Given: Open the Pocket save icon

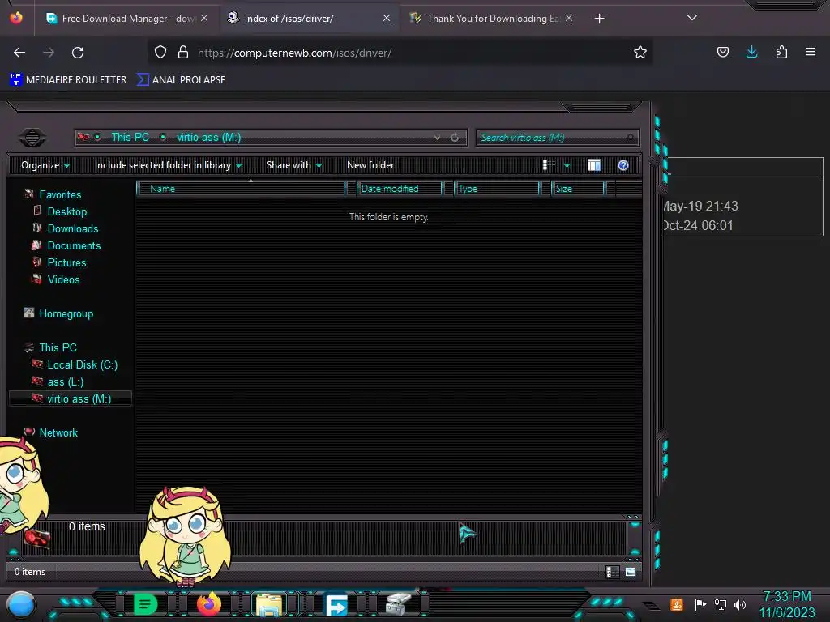Looking at the screenshot, I should [722, 52].
